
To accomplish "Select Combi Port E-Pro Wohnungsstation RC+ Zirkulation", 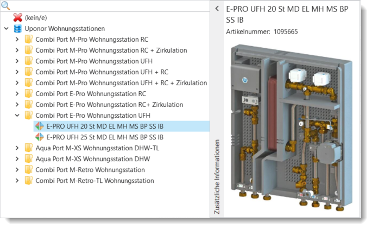I will [109, 105].
